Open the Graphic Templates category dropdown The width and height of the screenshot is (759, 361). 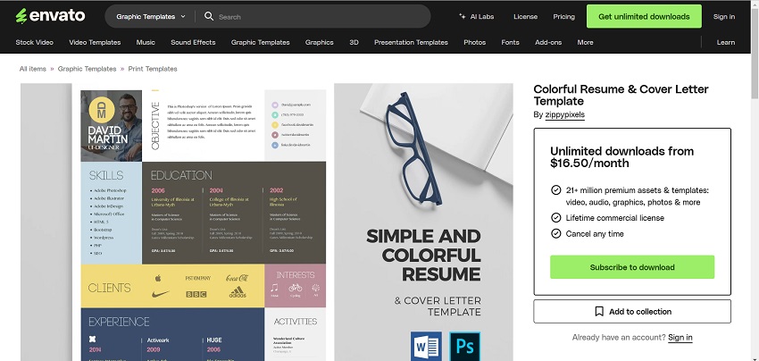151,16
